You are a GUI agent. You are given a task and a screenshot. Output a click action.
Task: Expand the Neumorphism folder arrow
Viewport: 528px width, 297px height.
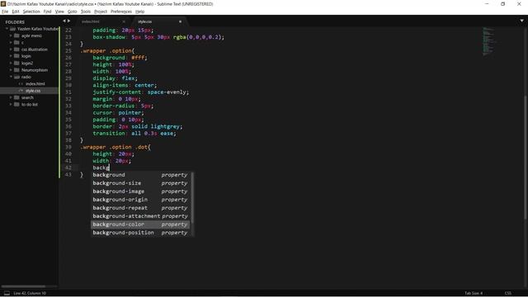11,70
